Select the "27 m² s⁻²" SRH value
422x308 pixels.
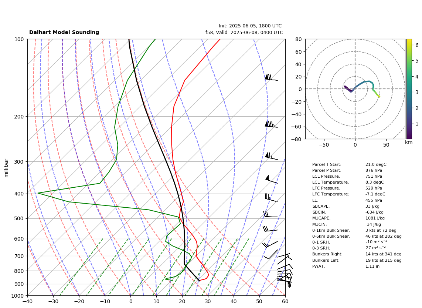(x=375, y=248)
